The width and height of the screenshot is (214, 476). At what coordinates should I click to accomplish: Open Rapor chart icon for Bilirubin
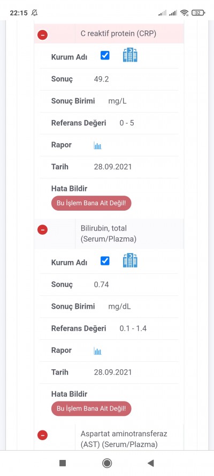click(97, 351)
